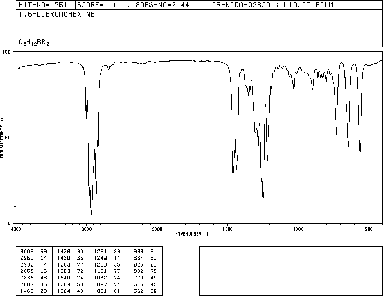Screen dimensions: 383x296
Task: Select the 1463 28 entry in peak table
Action: (x=34, y=291)
